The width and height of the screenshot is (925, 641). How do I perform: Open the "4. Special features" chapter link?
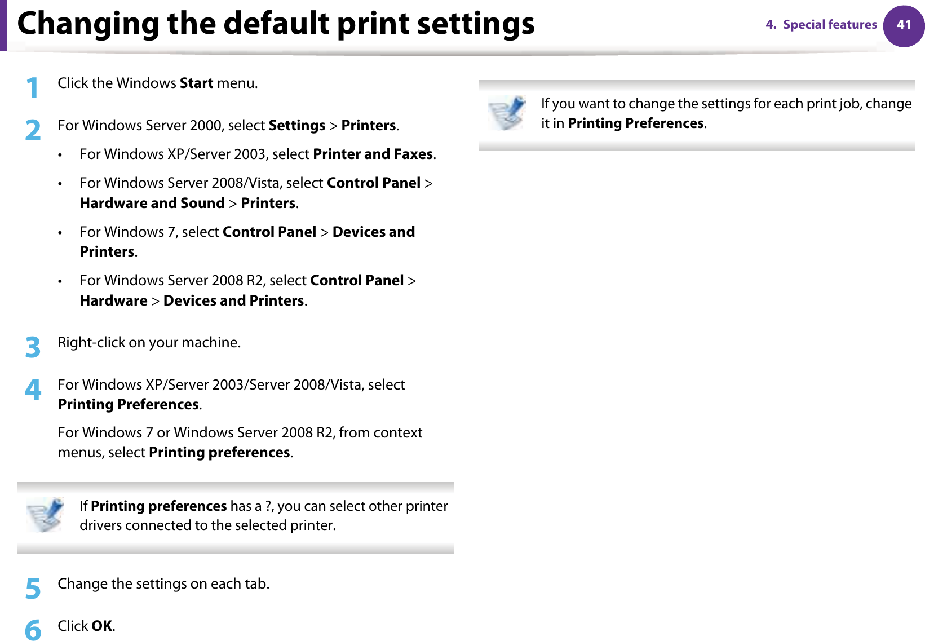point(821,25)
